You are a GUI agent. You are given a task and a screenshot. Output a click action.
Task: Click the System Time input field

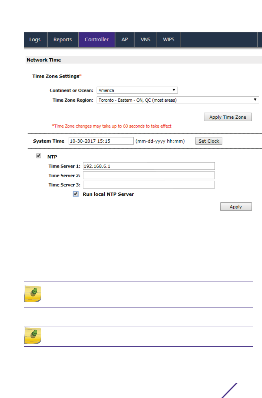click(x=101, y=141)
